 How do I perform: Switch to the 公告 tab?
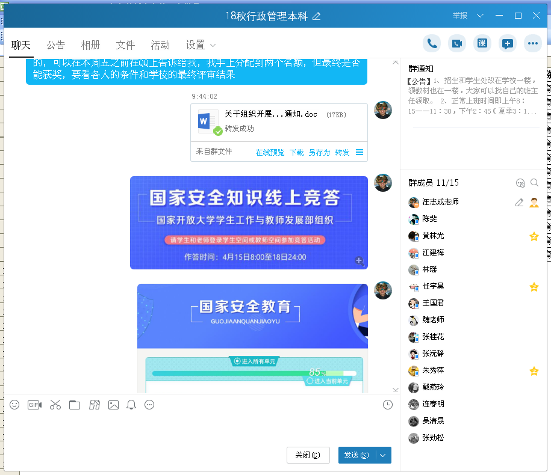click(56, 45)
